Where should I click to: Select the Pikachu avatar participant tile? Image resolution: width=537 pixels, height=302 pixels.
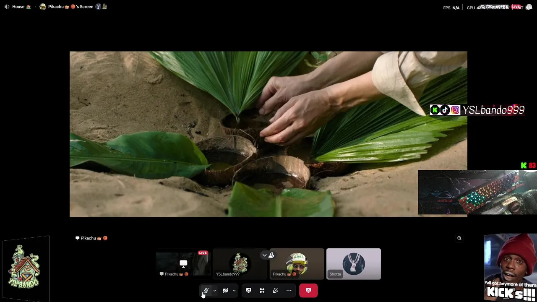pos(297,264)
